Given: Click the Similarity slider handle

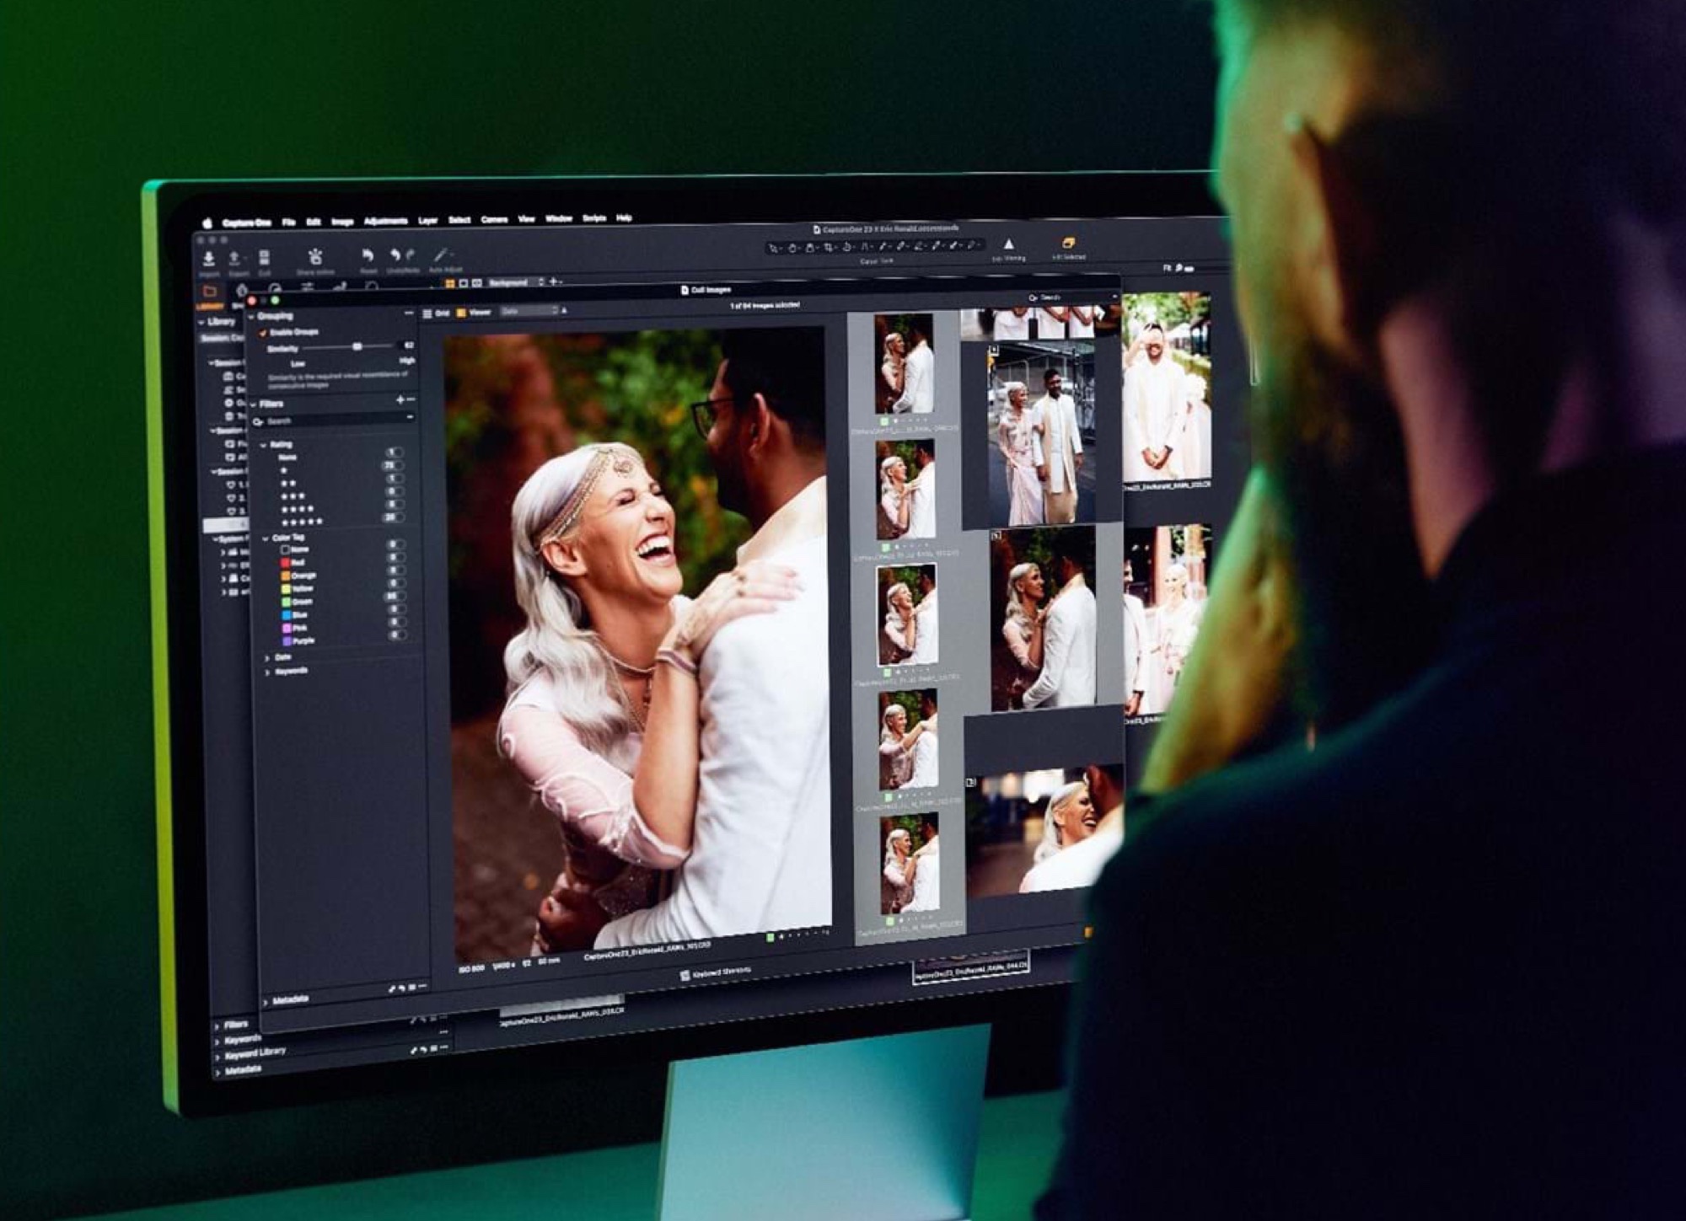Looking at the screenshot, I should (357, 346).
